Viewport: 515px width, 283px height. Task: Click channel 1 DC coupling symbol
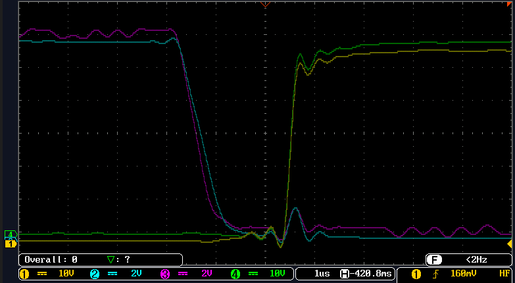point(42,274)
